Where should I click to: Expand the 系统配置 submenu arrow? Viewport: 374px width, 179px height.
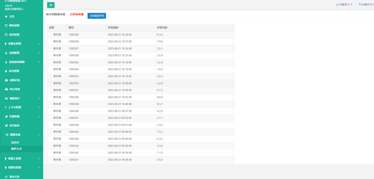click(x=39, y=53)
